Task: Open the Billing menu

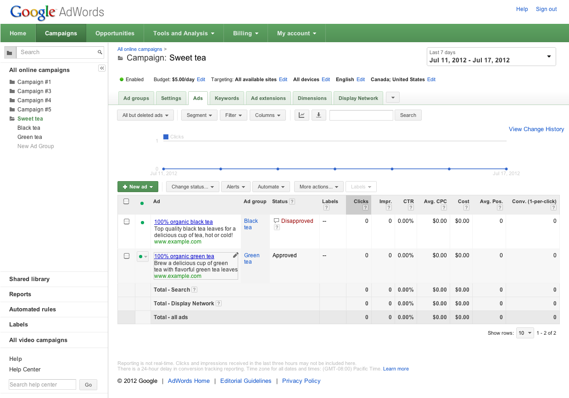Action: pyautogui.click(x=246, y=33)
